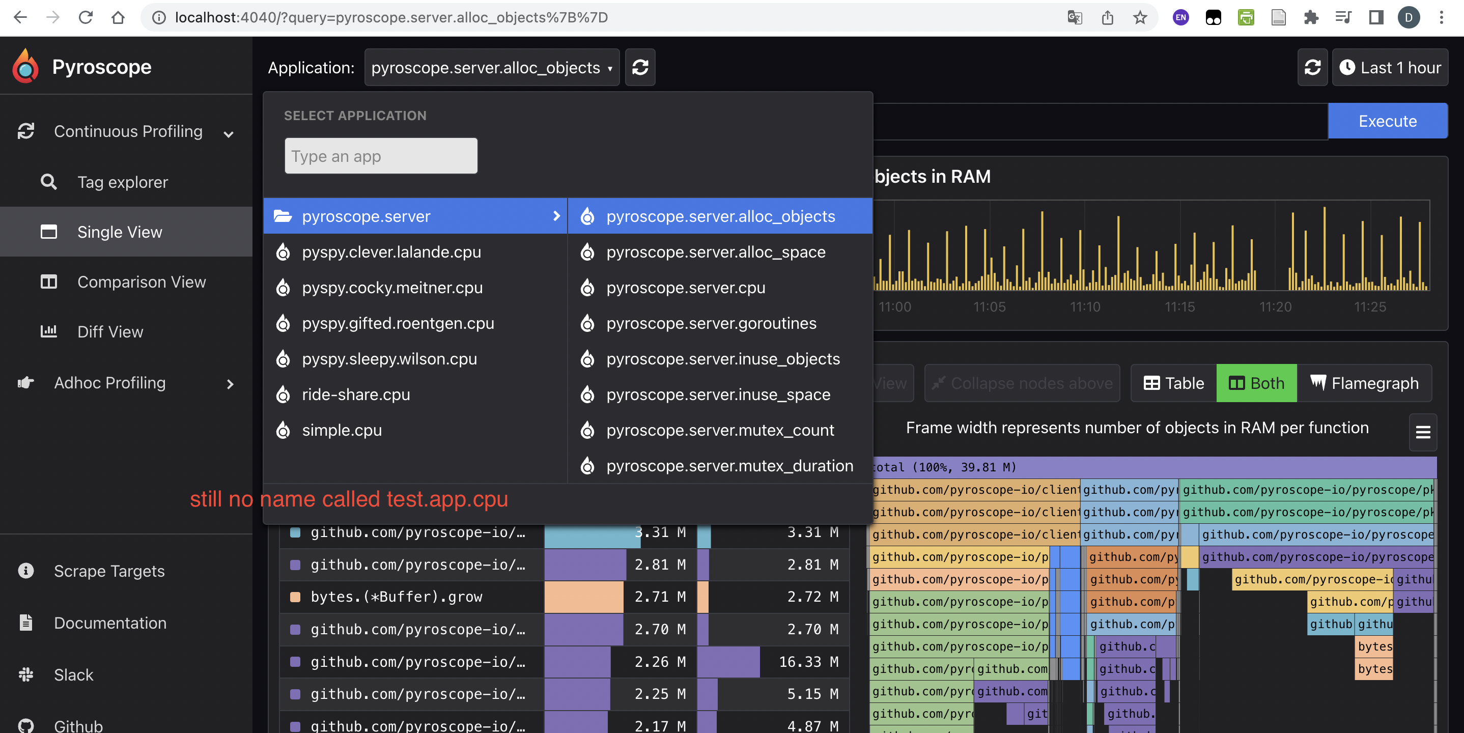This screenshot has height=733, width=1464.
Task: Click the Type an app search field
Action: 380,156
